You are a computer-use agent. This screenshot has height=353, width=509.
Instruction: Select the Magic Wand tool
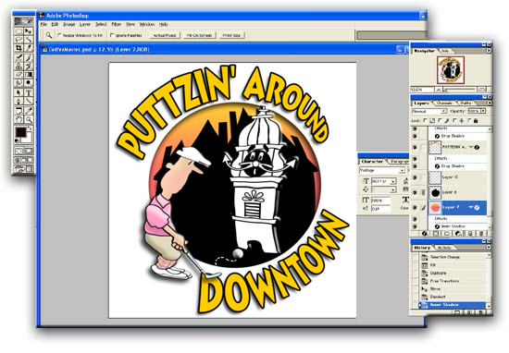29,40
